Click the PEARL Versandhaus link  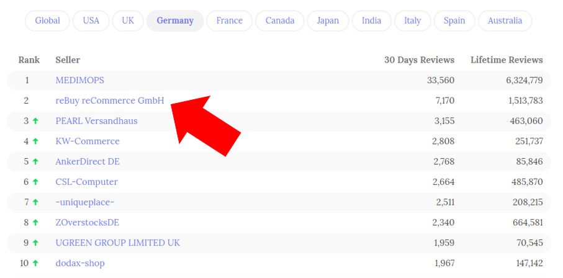coord(96,120)
